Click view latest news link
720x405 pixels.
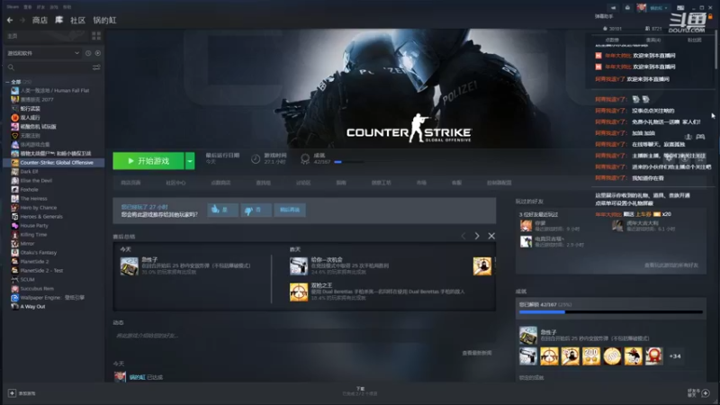[477, 353]
